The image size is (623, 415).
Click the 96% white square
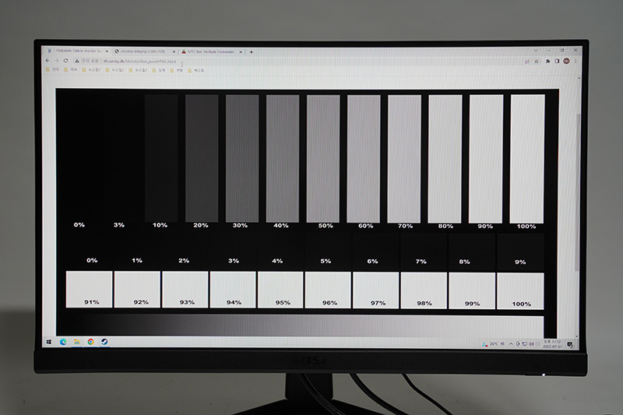tap(328, 290)
